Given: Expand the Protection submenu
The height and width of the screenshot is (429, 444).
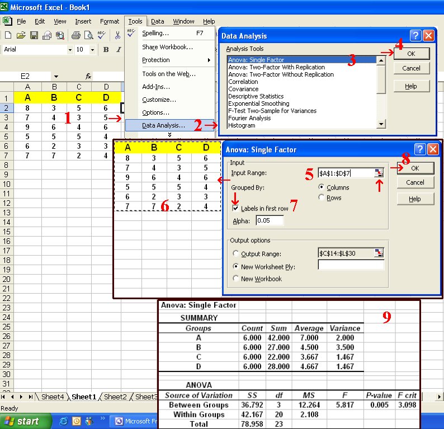Looking at the screenshot, I should [209, 60].
